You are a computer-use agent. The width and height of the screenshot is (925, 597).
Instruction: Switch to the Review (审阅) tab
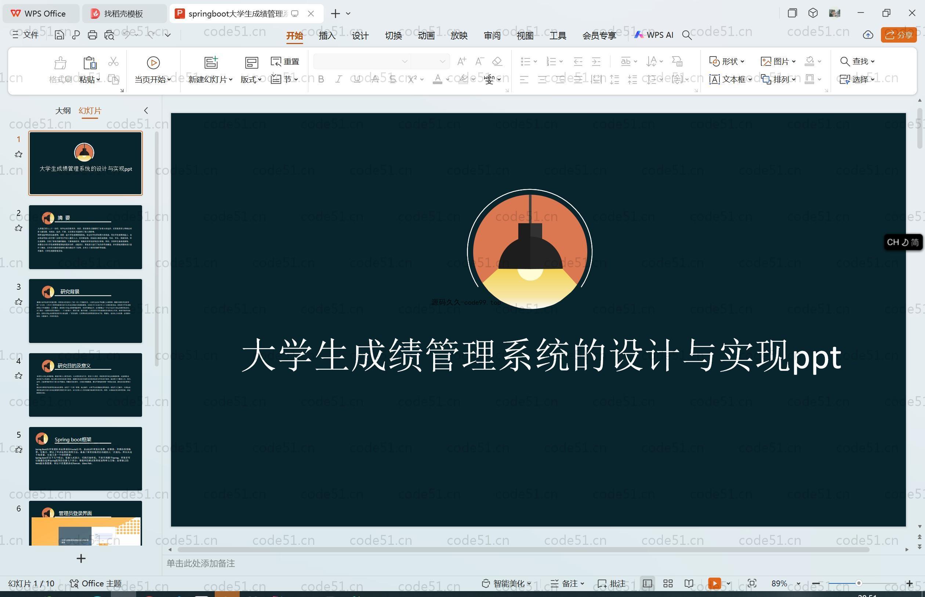coord(492,35)
